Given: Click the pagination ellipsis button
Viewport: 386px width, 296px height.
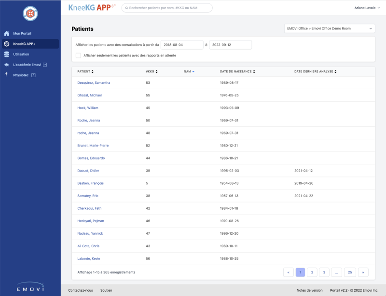Looking at the screenshot, I should point(336,272).
